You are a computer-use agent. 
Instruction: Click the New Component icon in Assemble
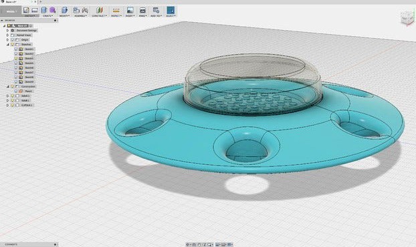pos(76,10)
